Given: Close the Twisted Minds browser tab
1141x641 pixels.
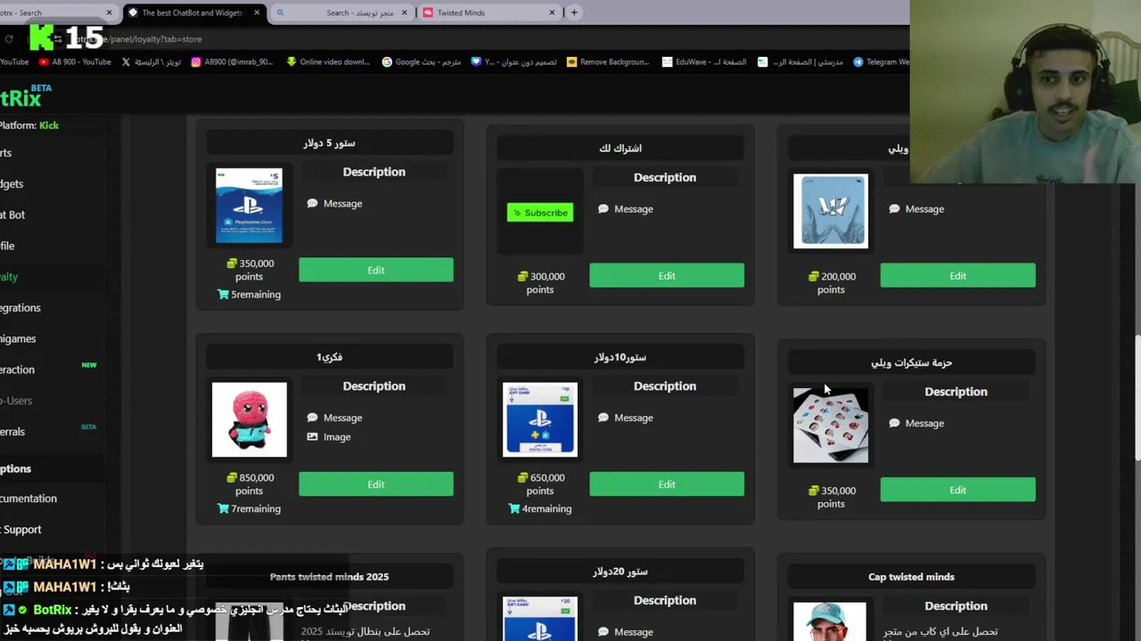Looking at the screenshot, I should pyautogui.click(x=552, y=12).
